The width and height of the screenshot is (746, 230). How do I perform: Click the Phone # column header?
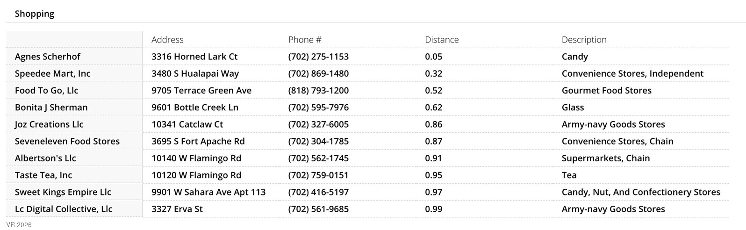point(305,40)
